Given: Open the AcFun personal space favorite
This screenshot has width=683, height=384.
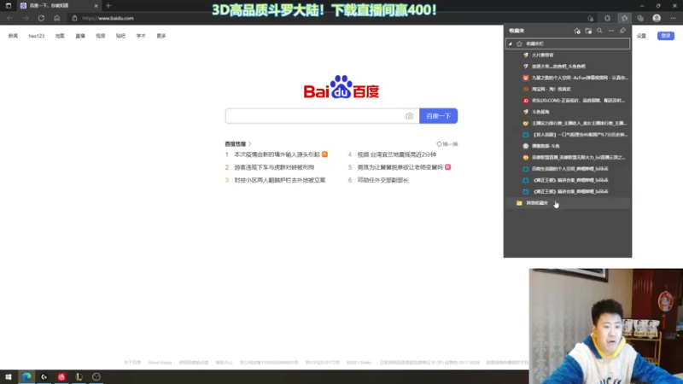Looking at the screenshot, I should (x=568, y=78).
